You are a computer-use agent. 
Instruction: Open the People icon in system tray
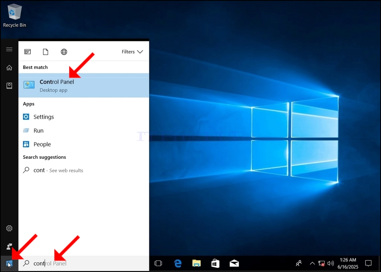pyautogui.click(x=299, y=263)
